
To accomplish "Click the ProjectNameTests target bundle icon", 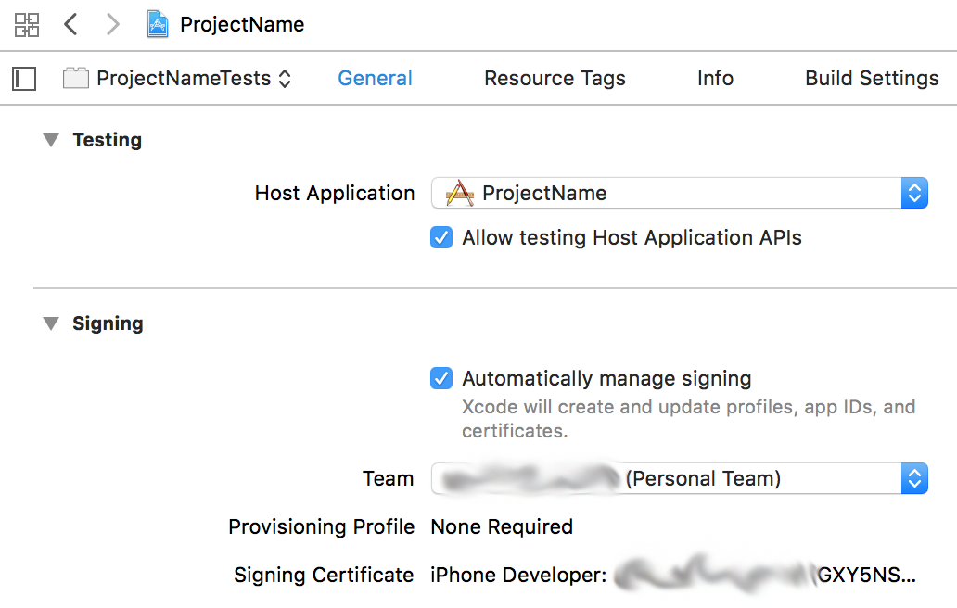I will tap(76, 78).
